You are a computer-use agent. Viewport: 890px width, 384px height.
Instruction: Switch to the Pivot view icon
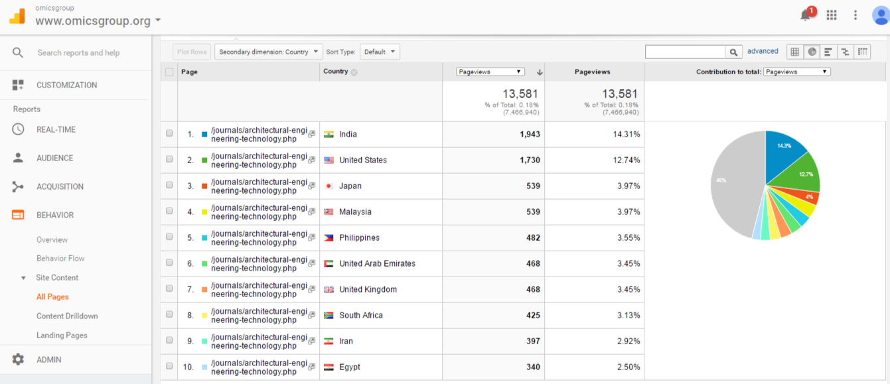point(862,52)
